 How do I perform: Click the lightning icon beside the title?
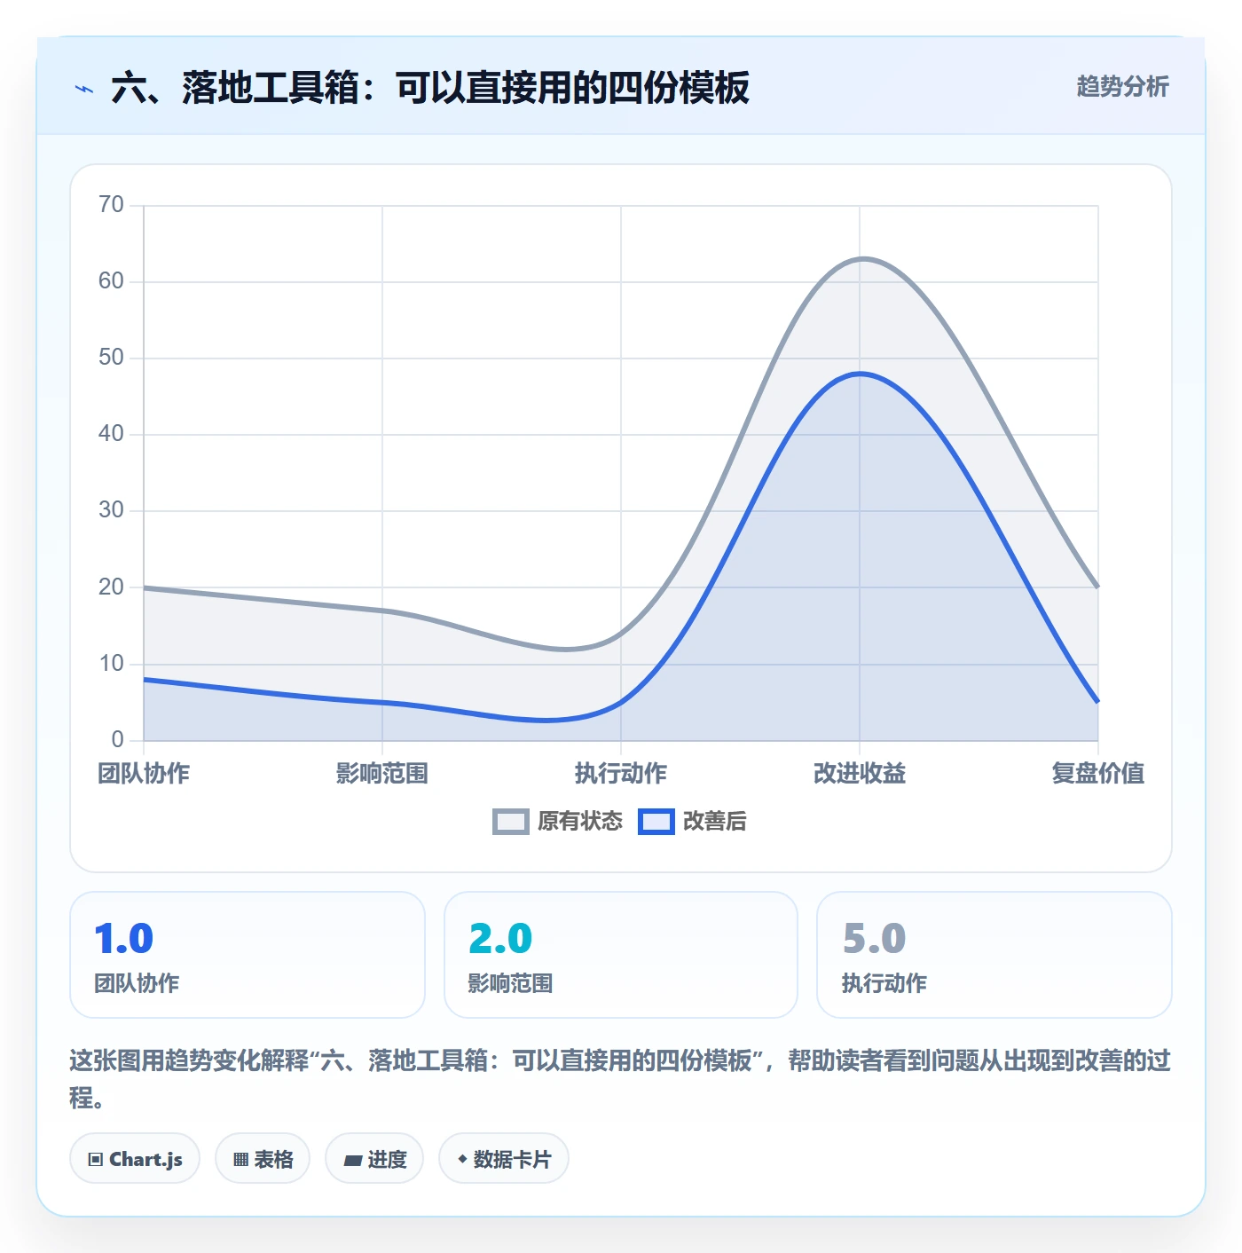(x=84, y=89)
